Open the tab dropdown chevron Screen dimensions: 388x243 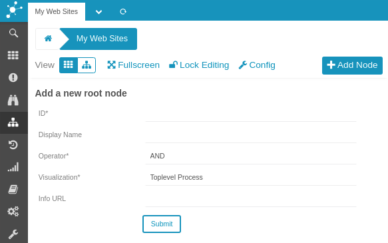coord(98,12)
